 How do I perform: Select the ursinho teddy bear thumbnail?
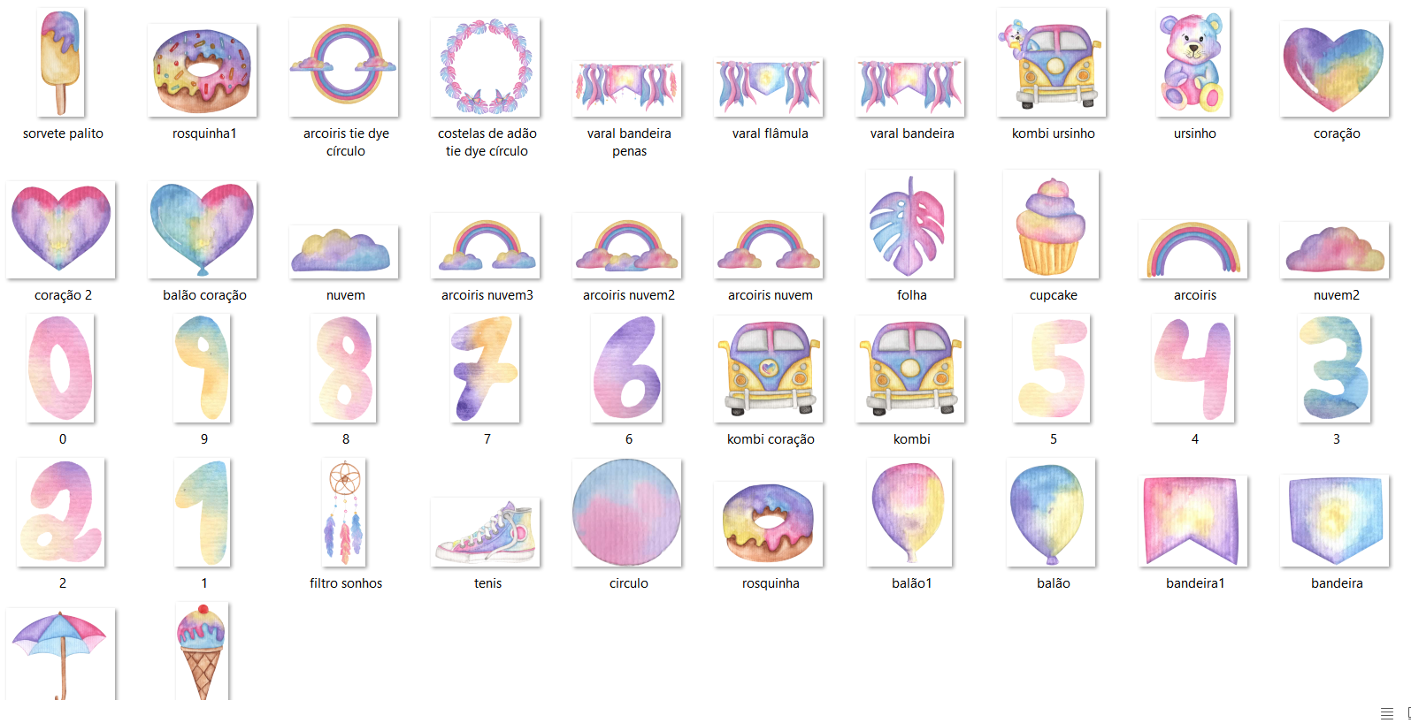coord(1193,64)
